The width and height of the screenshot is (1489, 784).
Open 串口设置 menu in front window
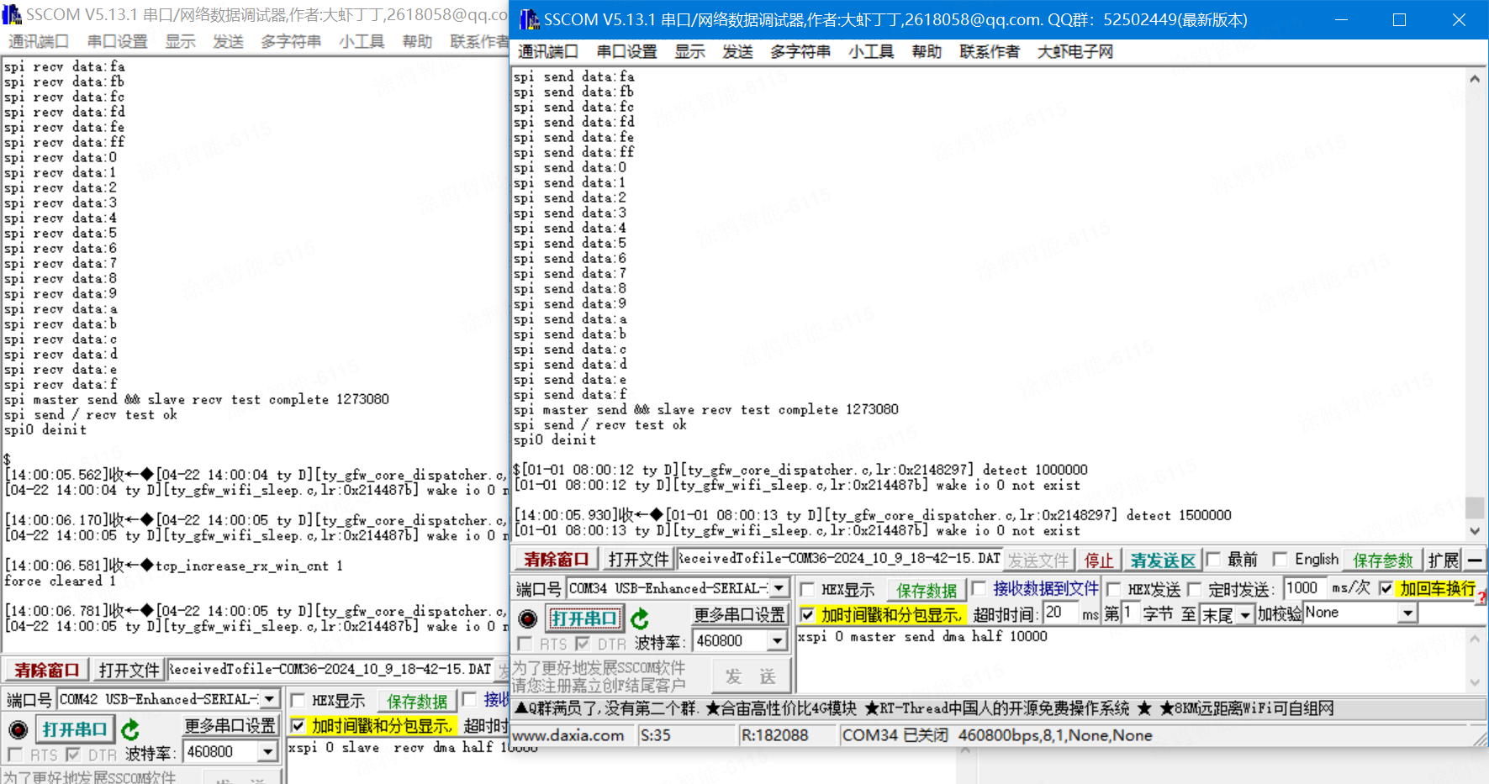point(627,51)
